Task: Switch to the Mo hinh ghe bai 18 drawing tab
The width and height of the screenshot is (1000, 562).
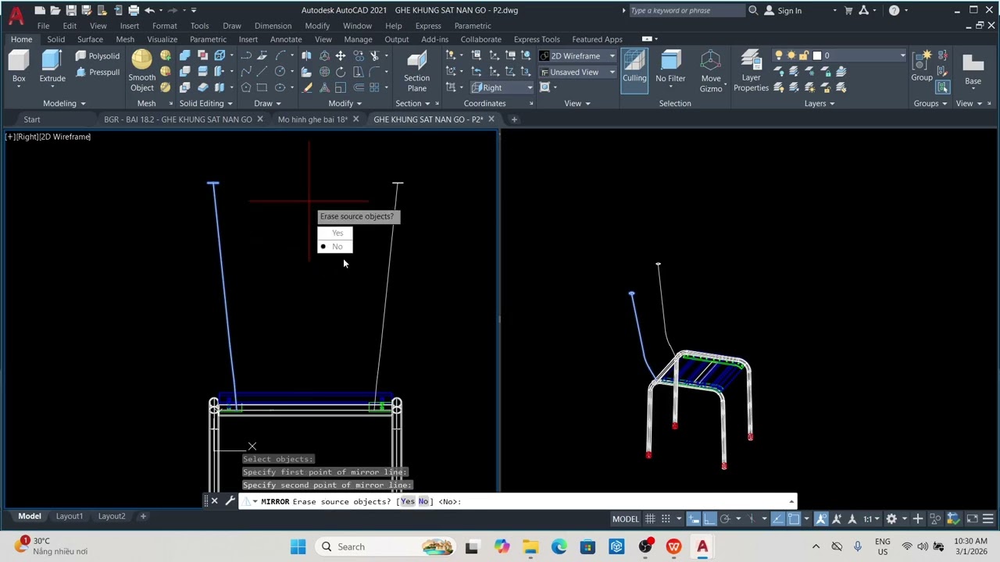Action: (x=312, y=119)
